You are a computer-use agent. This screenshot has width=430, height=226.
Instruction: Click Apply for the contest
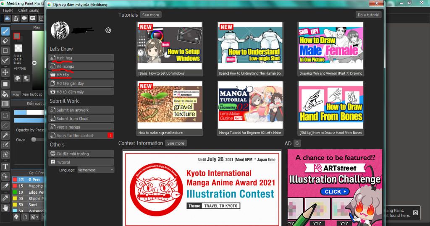pyautogui.click(x=81, y=135)
